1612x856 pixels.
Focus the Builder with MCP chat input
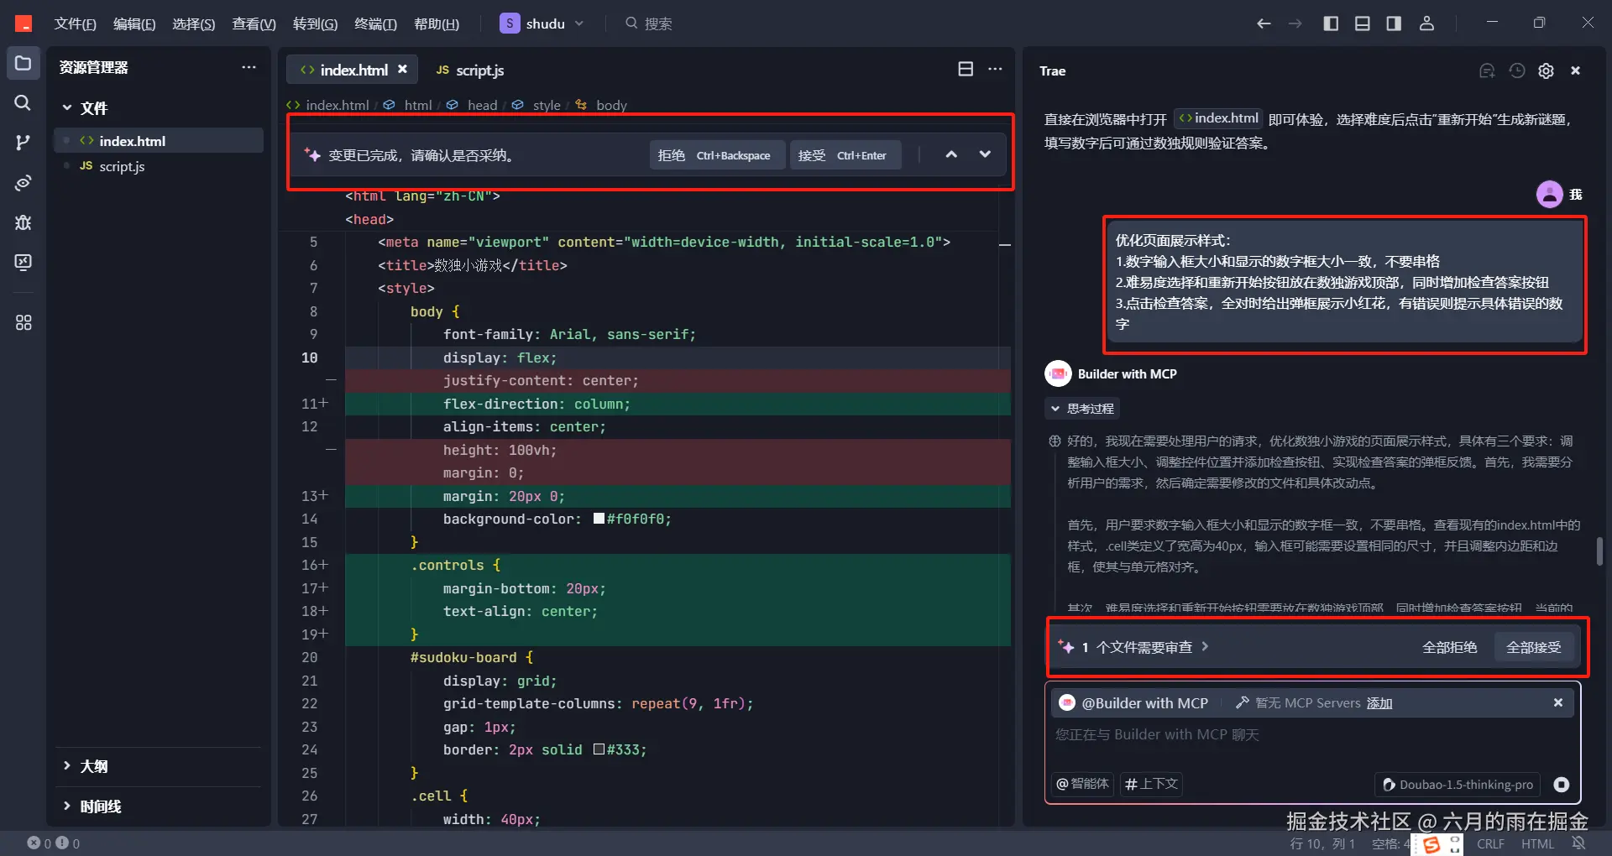(x=1311, y=735)
